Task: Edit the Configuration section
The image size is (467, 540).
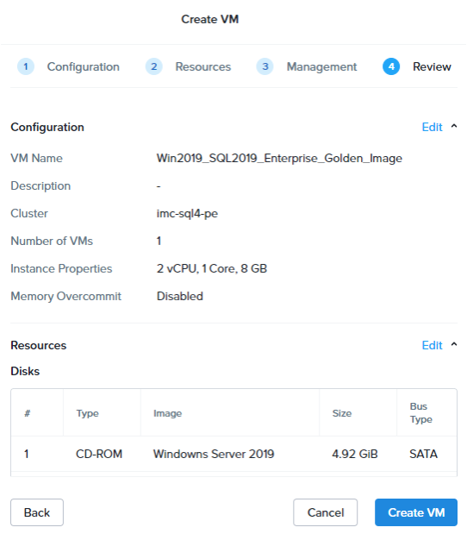Action: coord(432,127)
